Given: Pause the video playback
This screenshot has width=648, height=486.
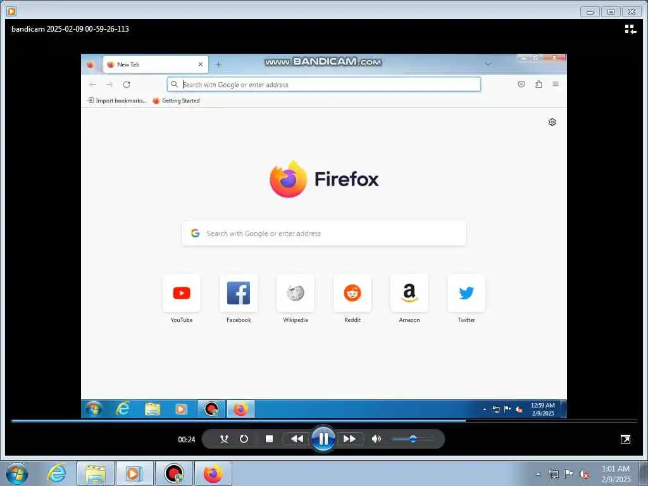Looking at the screenshot, I should pos(323,439).
